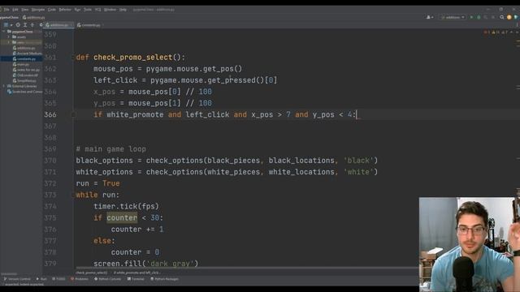
Task: Expand External Libraries in project tree
Action: [x=4, y=86]
